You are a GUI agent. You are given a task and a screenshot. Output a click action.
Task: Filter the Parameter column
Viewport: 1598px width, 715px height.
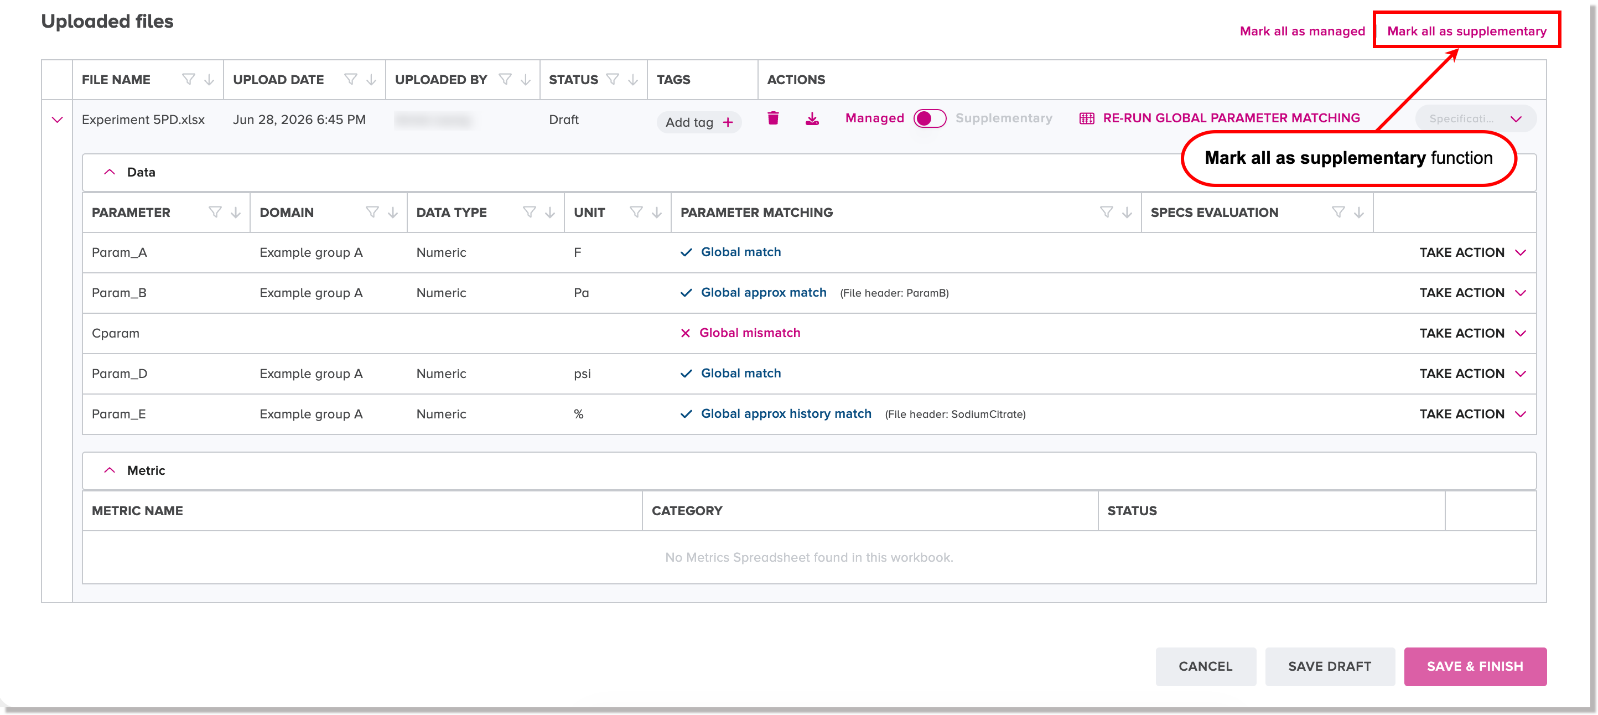coord(215,213)
